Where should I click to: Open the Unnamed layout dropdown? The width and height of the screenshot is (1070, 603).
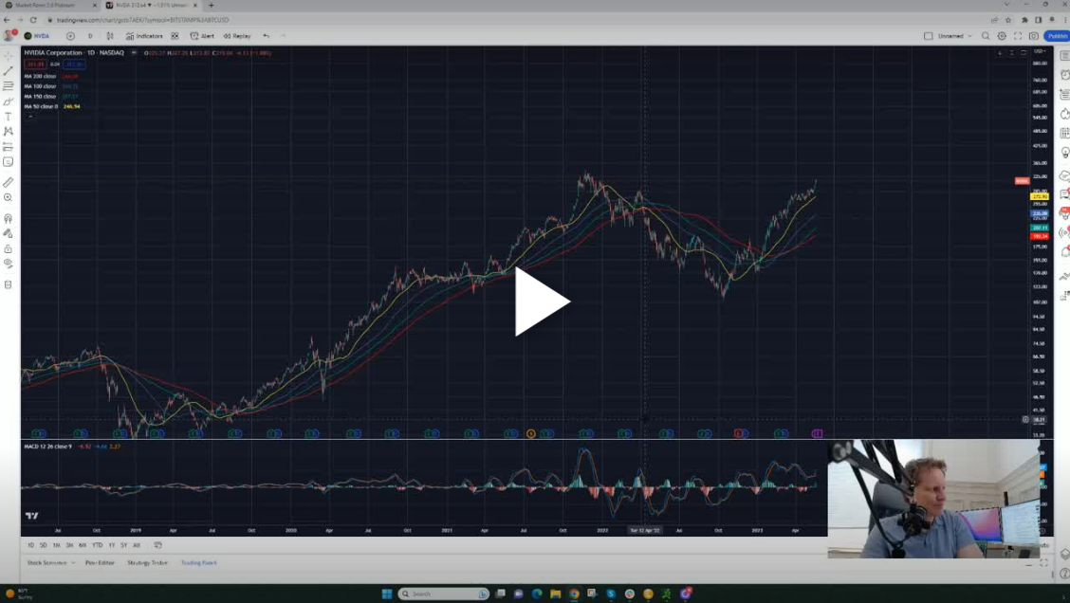[x=954, y=36]
